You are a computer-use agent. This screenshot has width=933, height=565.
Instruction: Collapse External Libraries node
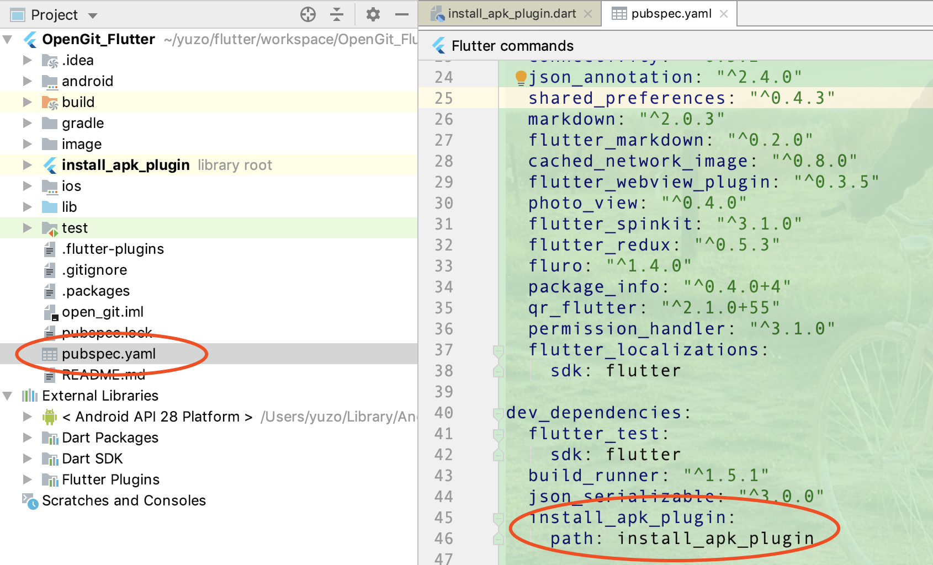(8, 396)
